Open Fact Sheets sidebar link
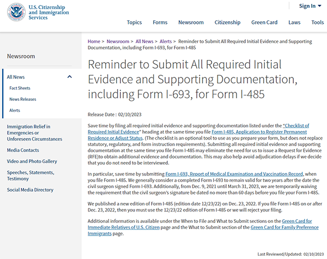This screenshot has width=327, height=259. click(20, 88)
